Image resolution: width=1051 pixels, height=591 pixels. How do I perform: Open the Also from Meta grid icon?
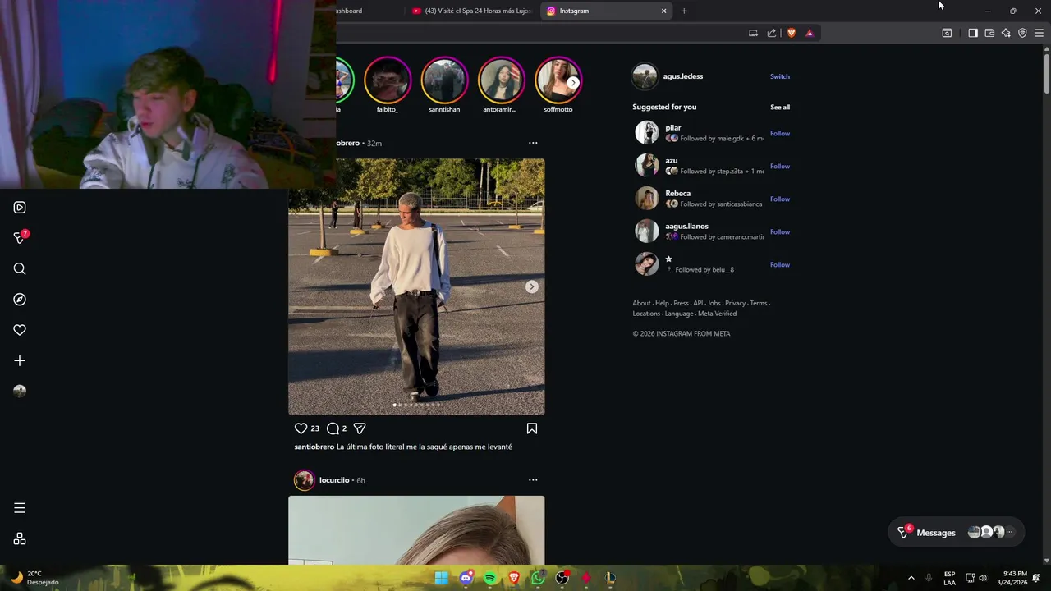[x=20, y=539]
